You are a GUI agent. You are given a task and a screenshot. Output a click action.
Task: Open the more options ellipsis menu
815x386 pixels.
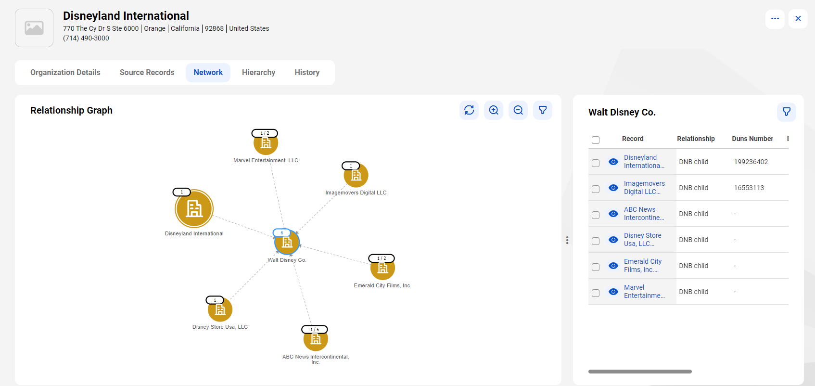coord(775,19)
